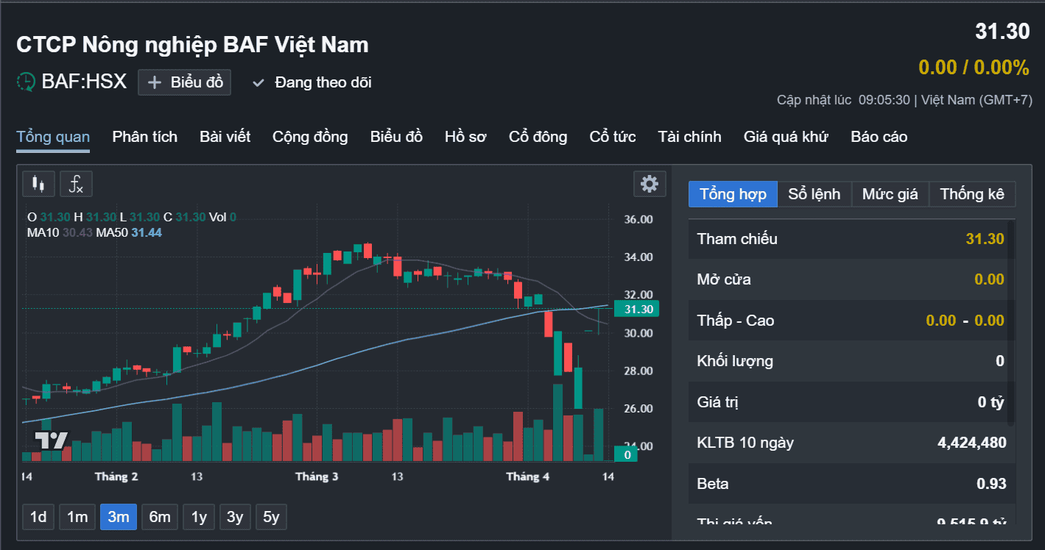Click the CTCP Nông nghiệp BAF Việt Nam title
The width and height of the screenshot is (1045, 550).
pyautogui.click(x=192, y=45)
